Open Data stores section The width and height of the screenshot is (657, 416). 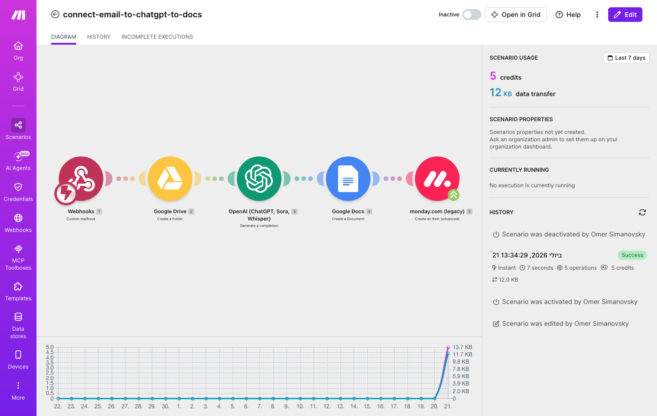pos(18,326)
